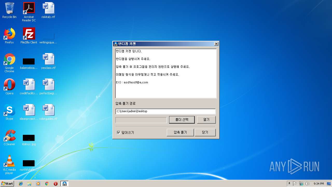Viewport: 332px width, 187px height.
Task: Open media player taskbar icon
Action: tap(38, 184)
